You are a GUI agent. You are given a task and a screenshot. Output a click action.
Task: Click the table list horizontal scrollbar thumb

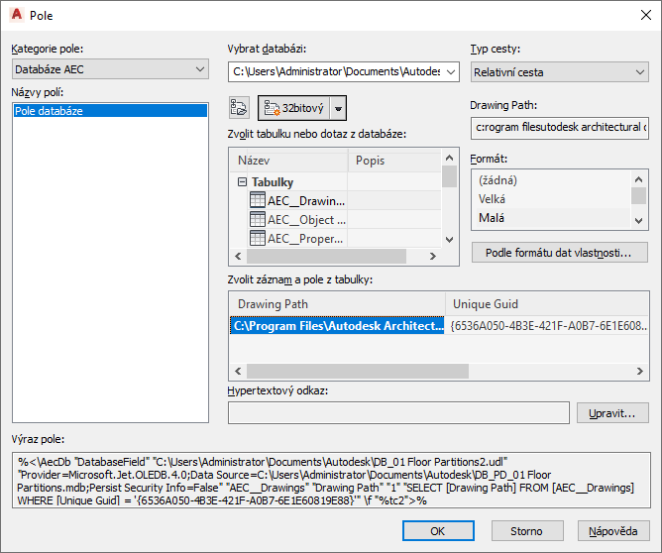coord(327,256)
